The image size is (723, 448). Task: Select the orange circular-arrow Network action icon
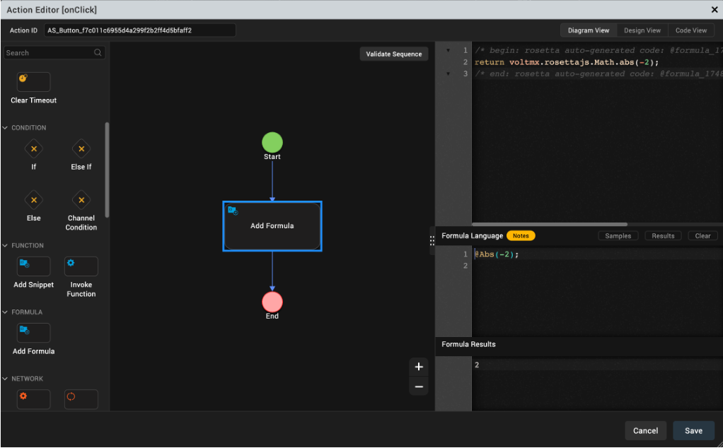pos(81,399)
